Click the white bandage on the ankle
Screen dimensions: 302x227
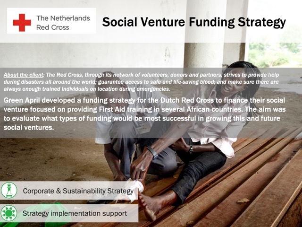[135, 188]
